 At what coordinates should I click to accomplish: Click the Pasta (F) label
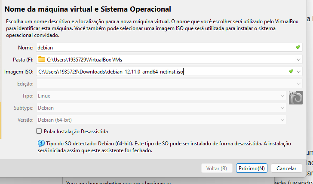23,60
